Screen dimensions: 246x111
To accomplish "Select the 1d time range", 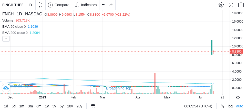I will (6, 106).
